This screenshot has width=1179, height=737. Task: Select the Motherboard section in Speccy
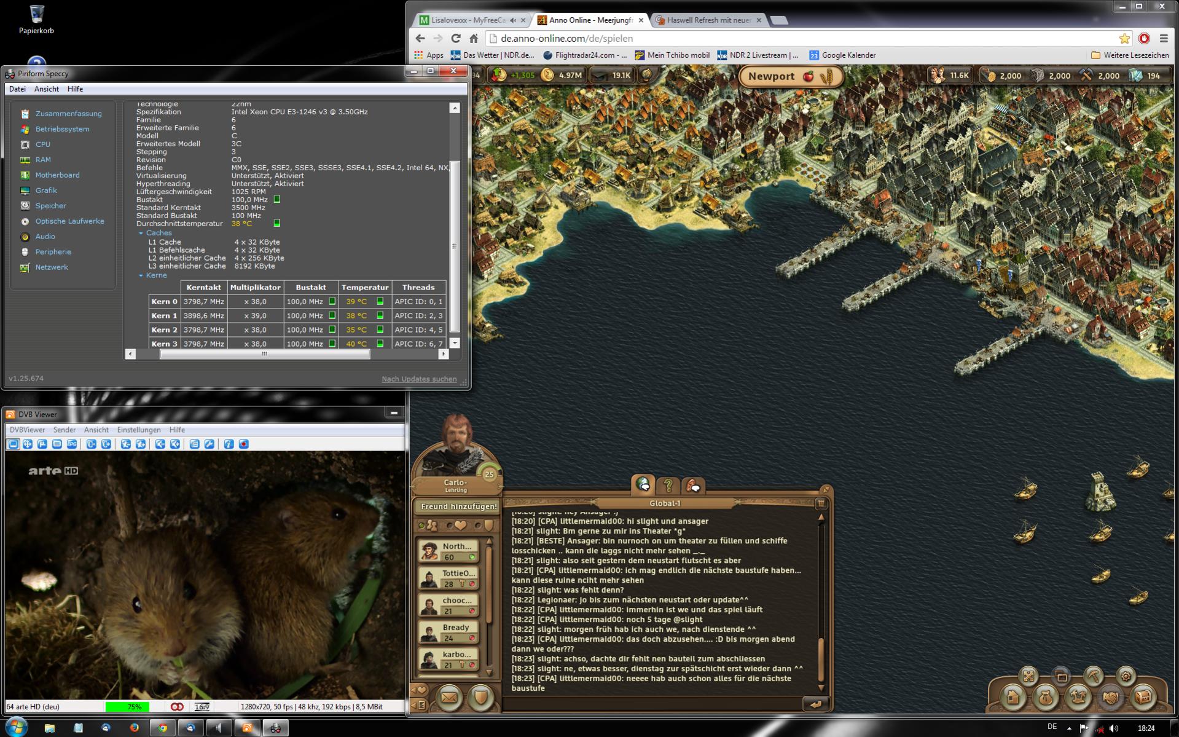pos(57,175)
